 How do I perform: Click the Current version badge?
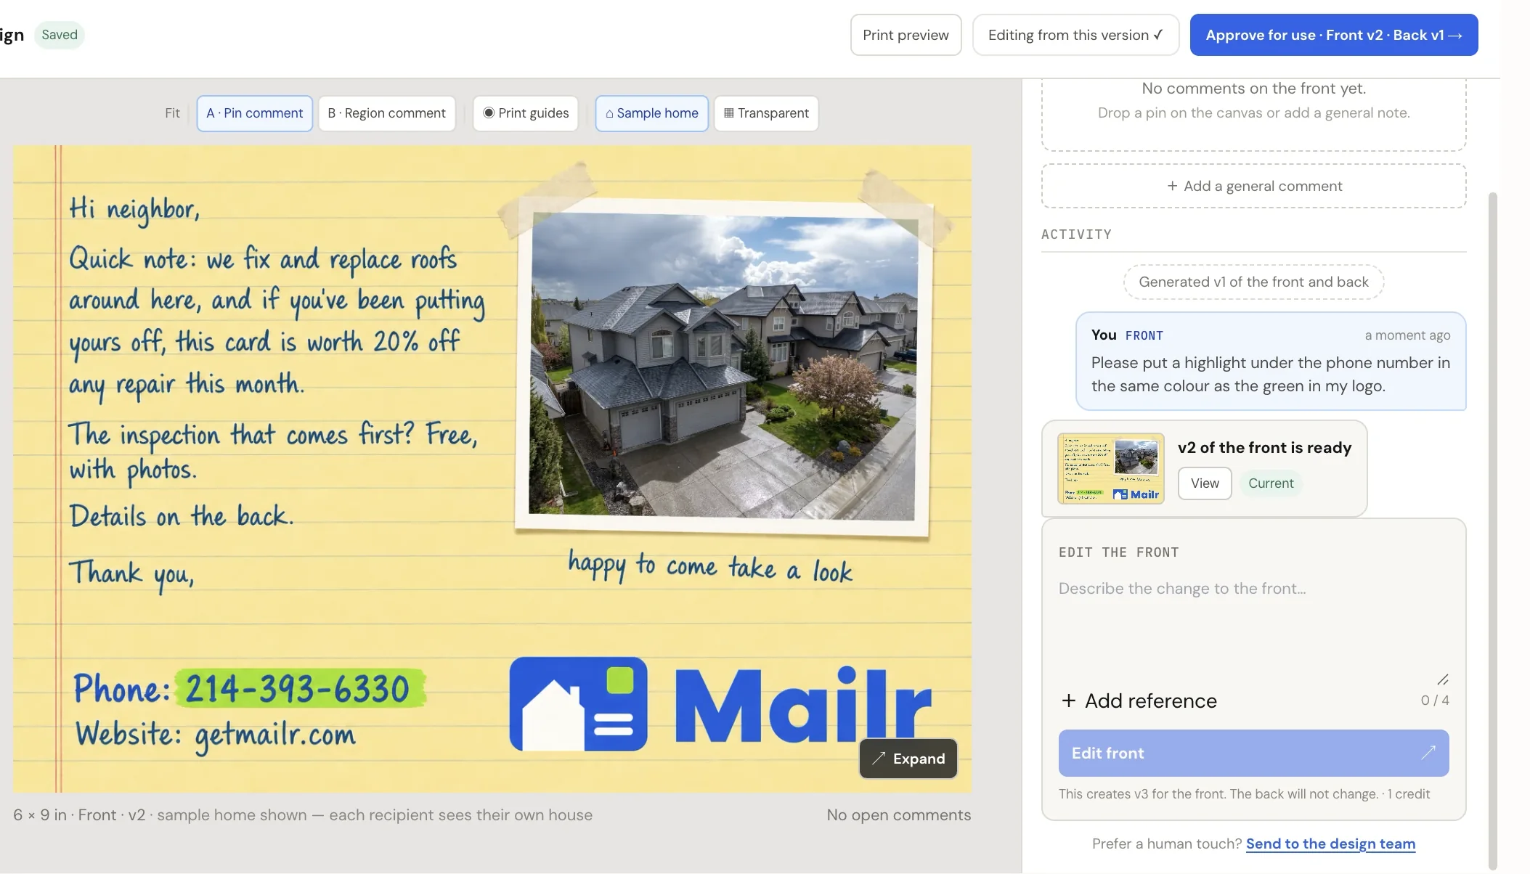pyautogui.click(x=1271, y=483)
